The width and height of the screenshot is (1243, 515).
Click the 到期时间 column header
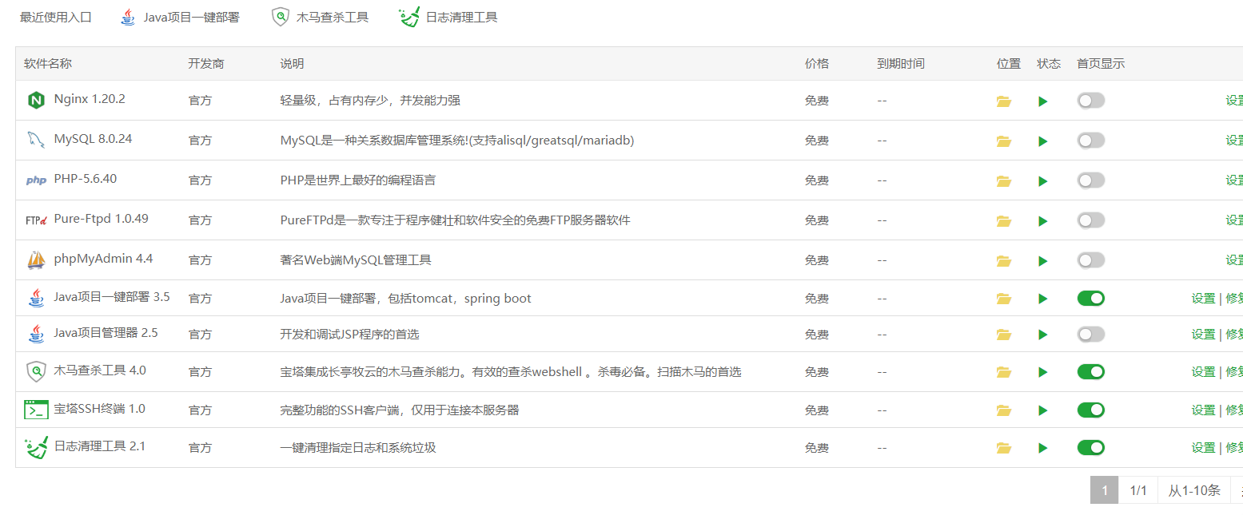point(901,64)
